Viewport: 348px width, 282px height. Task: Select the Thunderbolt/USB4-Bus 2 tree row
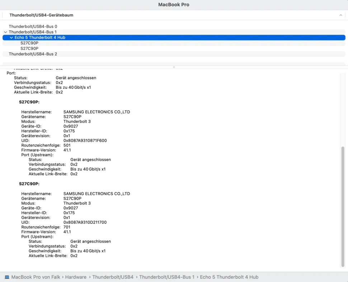[x=174, y=54]
